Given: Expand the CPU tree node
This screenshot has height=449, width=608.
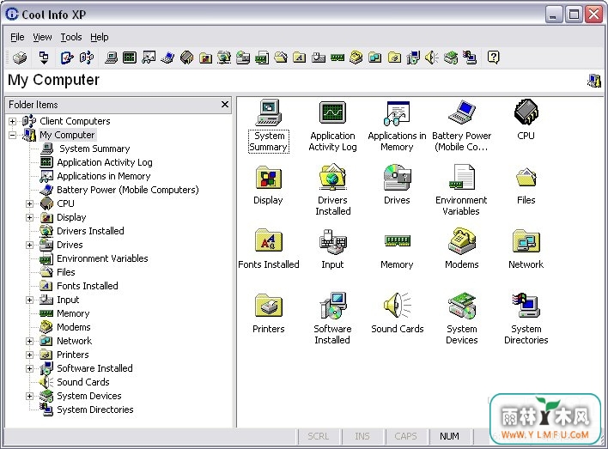Looking at the screenshot, I should 29,204.
